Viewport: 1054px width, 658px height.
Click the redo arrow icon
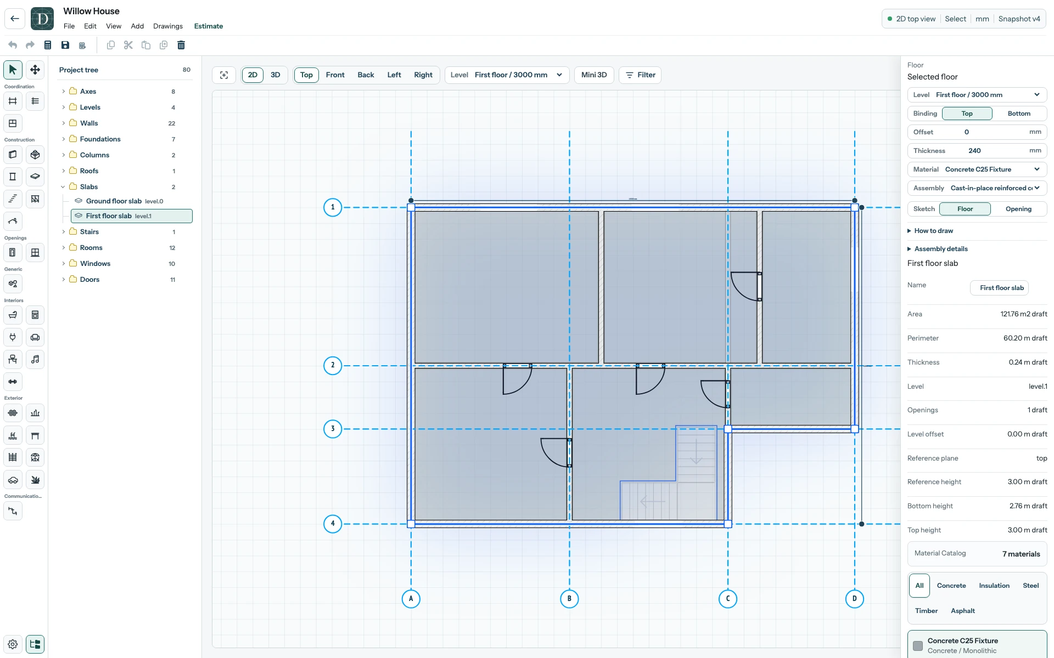pos(30,45)
